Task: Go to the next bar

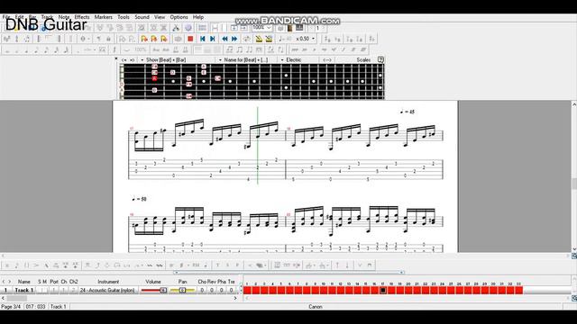Action: coord(234,39)
